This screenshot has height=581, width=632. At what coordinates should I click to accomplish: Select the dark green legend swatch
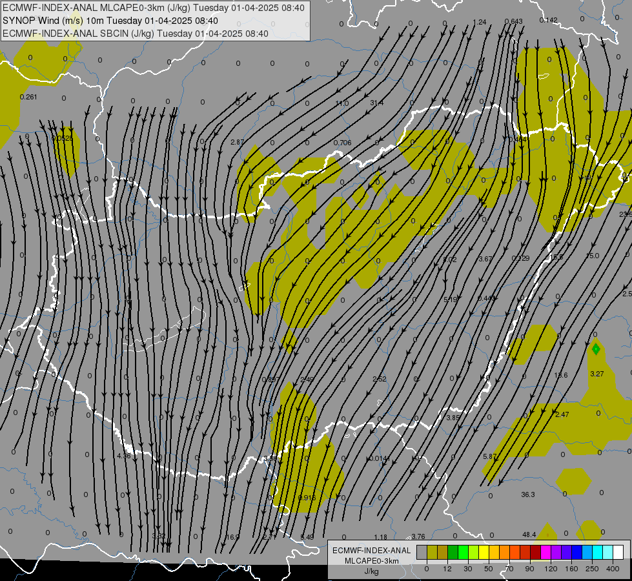coord(453,553)
